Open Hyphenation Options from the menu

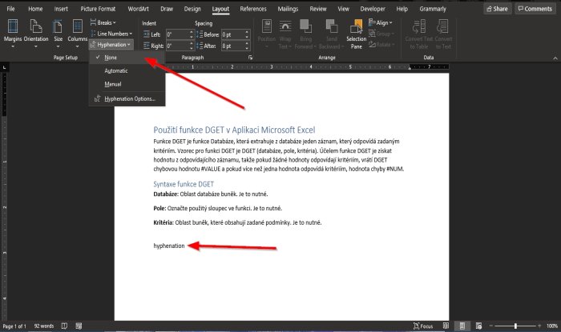[129, 98]
